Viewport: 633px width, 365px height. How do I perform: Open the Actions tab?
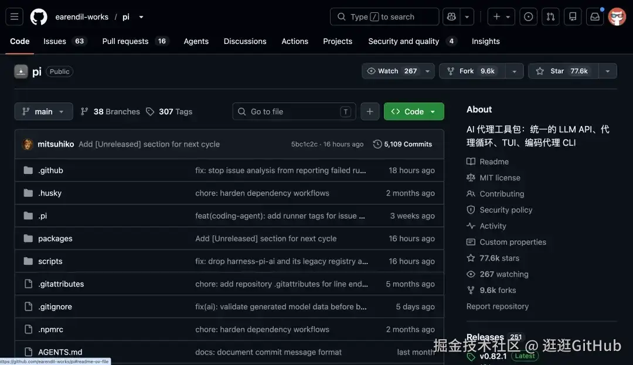(x=295, y=41)
